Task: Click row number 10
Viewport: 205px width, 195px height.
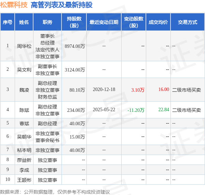Action: click(8, 179)
